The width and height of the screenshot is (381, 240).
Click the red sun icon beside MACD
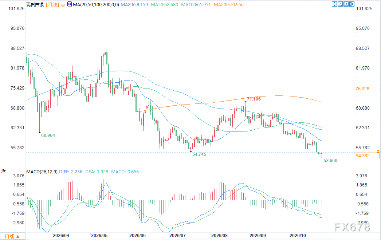[3, 171]
